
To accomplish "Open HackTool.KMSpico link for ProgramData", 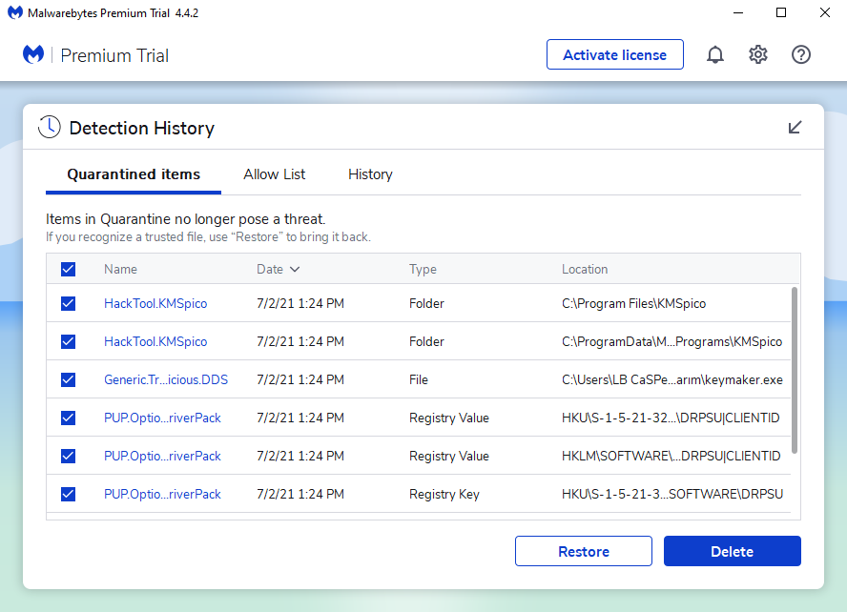I will click(155, 341).
